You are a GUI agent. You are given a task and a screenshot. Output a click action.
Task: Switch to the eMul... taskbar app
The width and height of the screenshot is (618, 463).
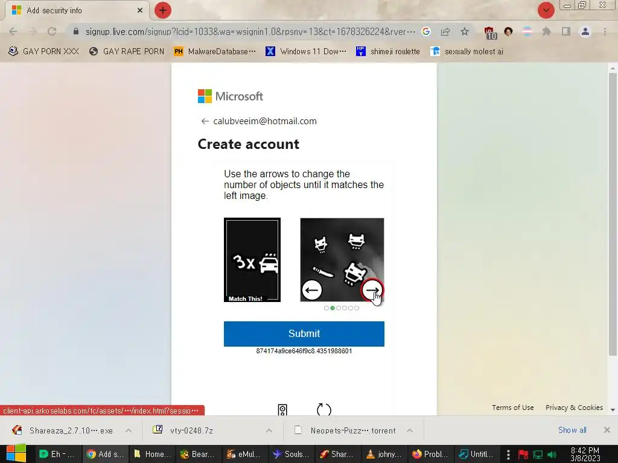pyautogui.click(x=244, y=454)
